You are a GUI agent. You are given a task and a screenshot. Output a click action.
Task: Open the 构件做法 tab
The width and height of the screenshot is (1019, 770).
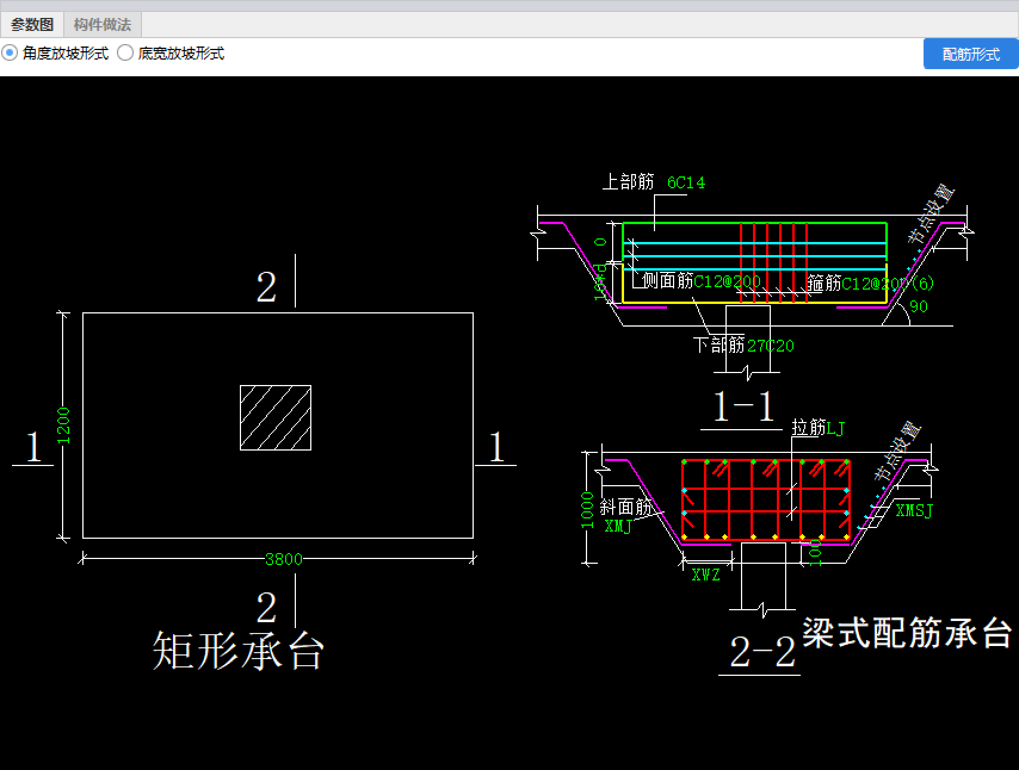103,24
